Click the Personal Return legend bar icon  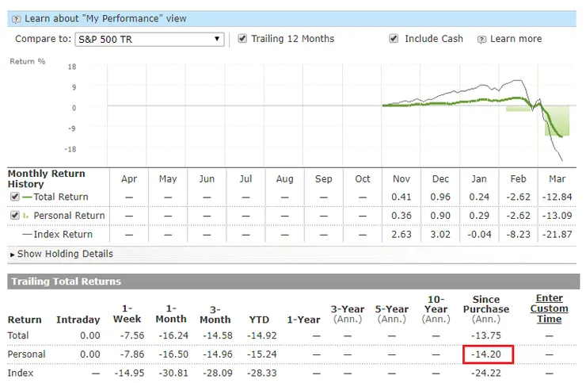(27, 216)
